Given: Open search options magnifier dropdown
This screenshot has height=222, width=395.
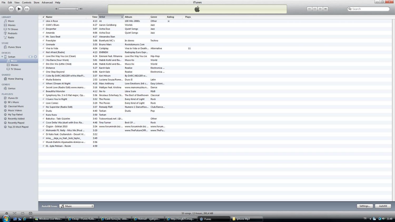Looking at the screenshot, I should pyautogui.click(x=350, y=9).
